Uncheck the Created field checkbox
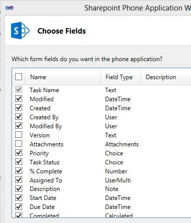Image resolution: width=191 pixels, height=223 pixels. (x=19, y=108)
